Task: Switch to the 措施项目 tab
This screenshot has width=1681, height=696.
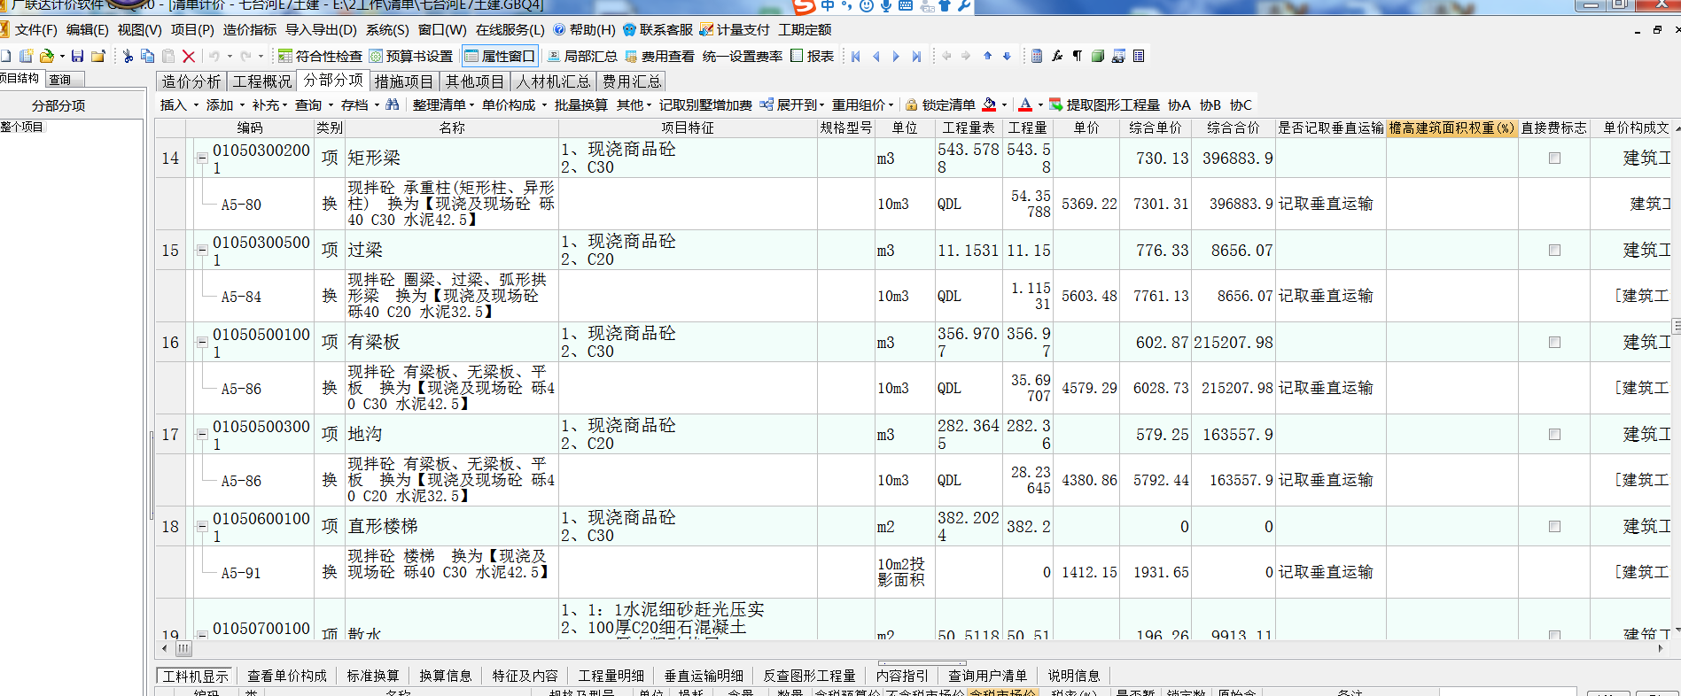Action: click(x=403, y=81)
